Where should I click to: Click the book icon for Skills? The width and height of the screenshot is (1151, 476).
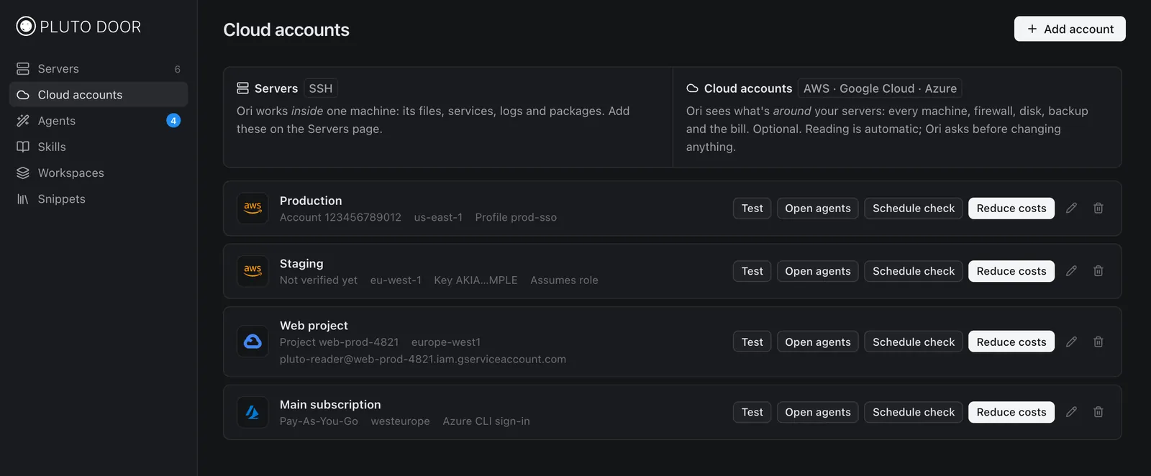click(x=23, y=147)
